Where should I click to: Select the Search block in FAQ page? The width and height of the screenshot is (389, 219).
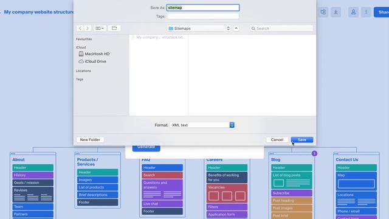point(162,175)
